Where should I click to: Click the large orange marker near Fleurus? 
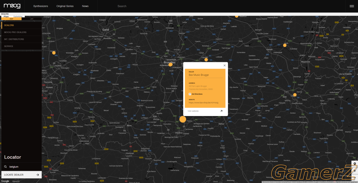(x=183, y=119)
